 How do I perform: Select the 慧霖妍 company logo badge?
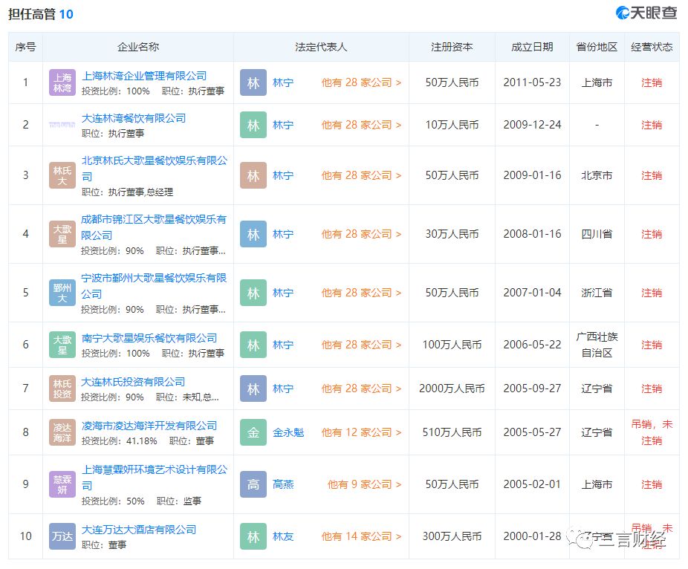tap(62, 484)
